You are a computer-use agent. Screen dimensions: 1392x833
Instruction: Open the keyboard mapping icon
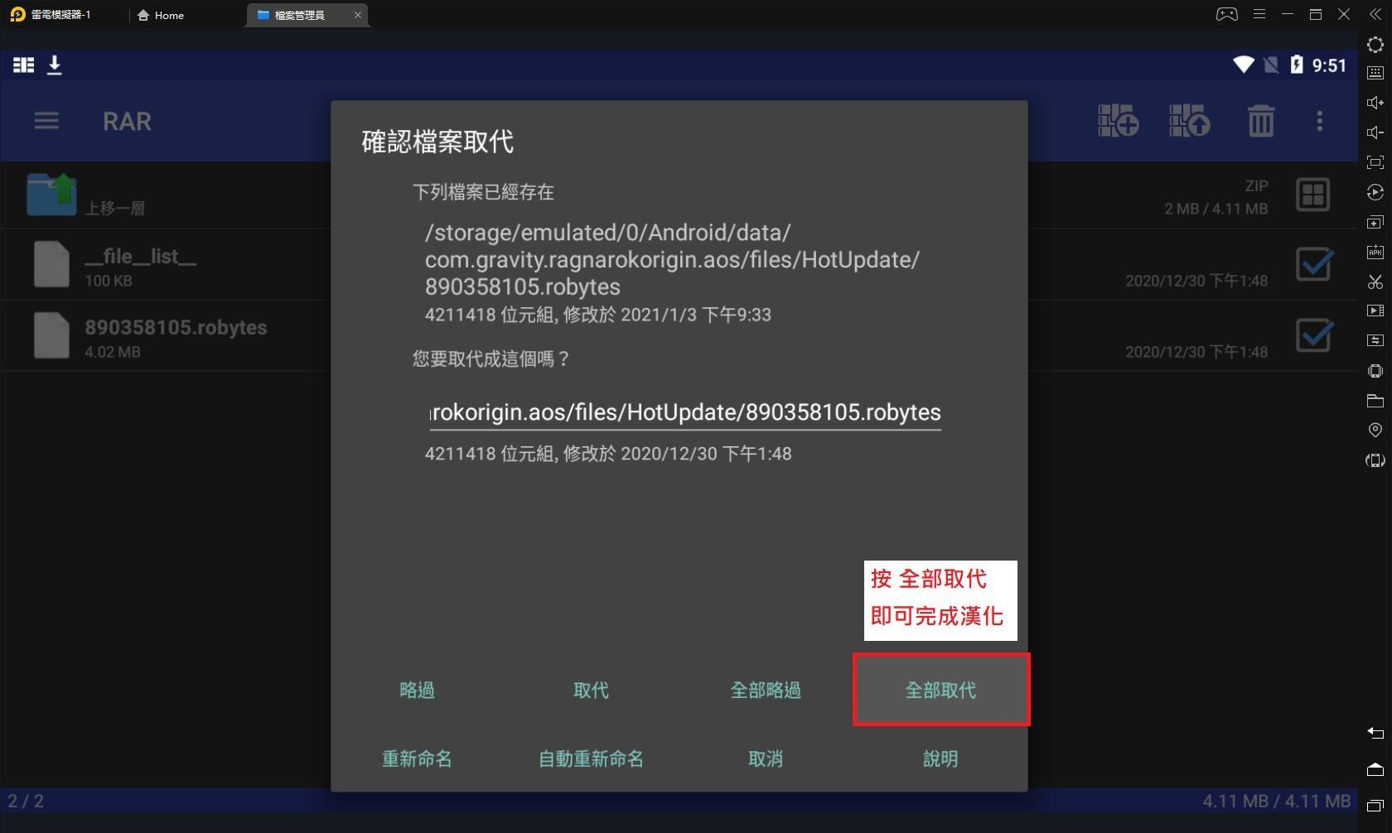coord(1375,73)
